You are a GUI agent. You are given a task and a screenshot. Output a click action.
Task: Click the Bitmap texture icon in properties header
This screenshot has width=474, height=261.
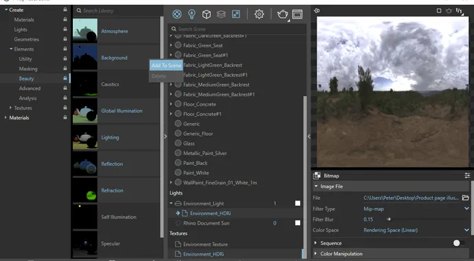[x=317, y=176]
